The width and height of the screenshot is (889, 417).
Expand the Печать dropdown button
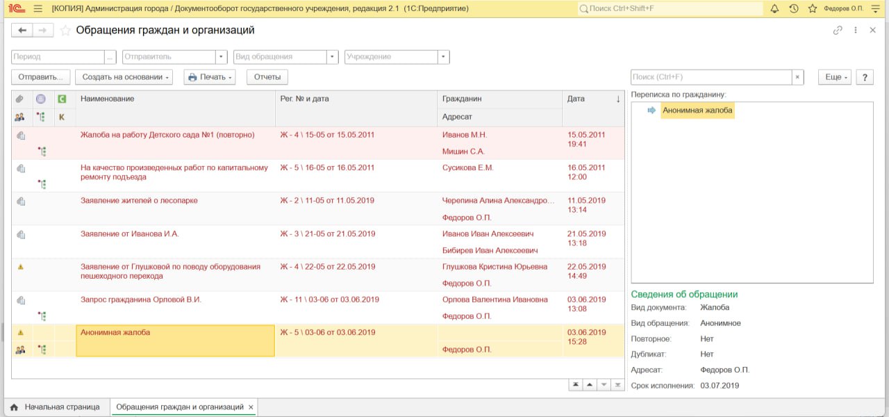coord(209,77)
